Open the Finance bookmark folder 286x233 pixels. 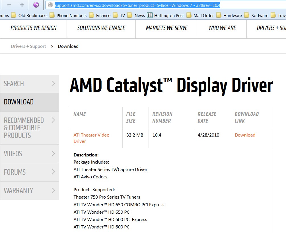click(x=100, y=15)
